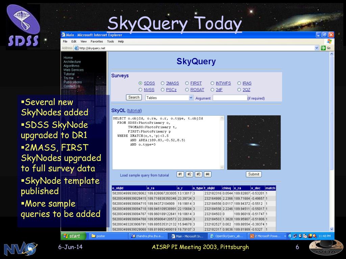
Task: Click the system tray clock 11:48 PM
Action: coord(325,236)
